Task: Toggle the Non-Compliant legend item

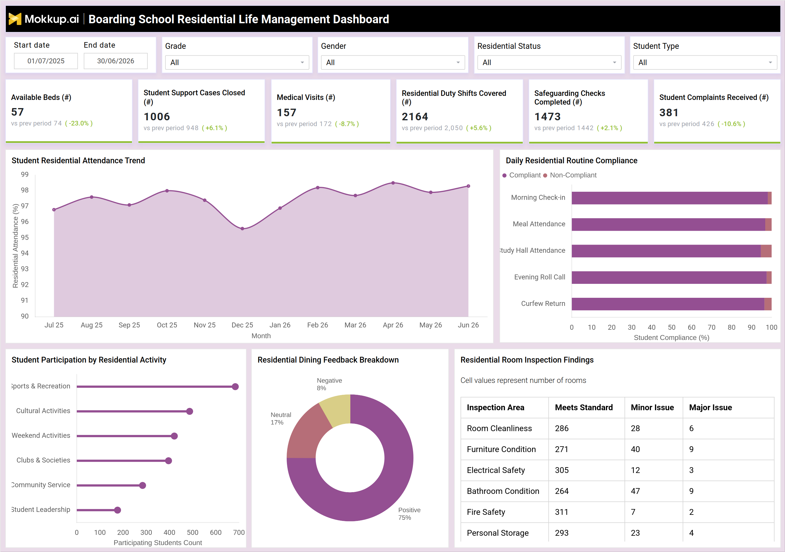Action: (570, 175)
